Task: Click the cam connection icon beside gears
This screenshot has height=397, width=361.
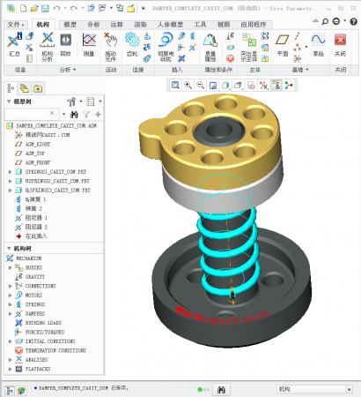Action: point(147,36)
